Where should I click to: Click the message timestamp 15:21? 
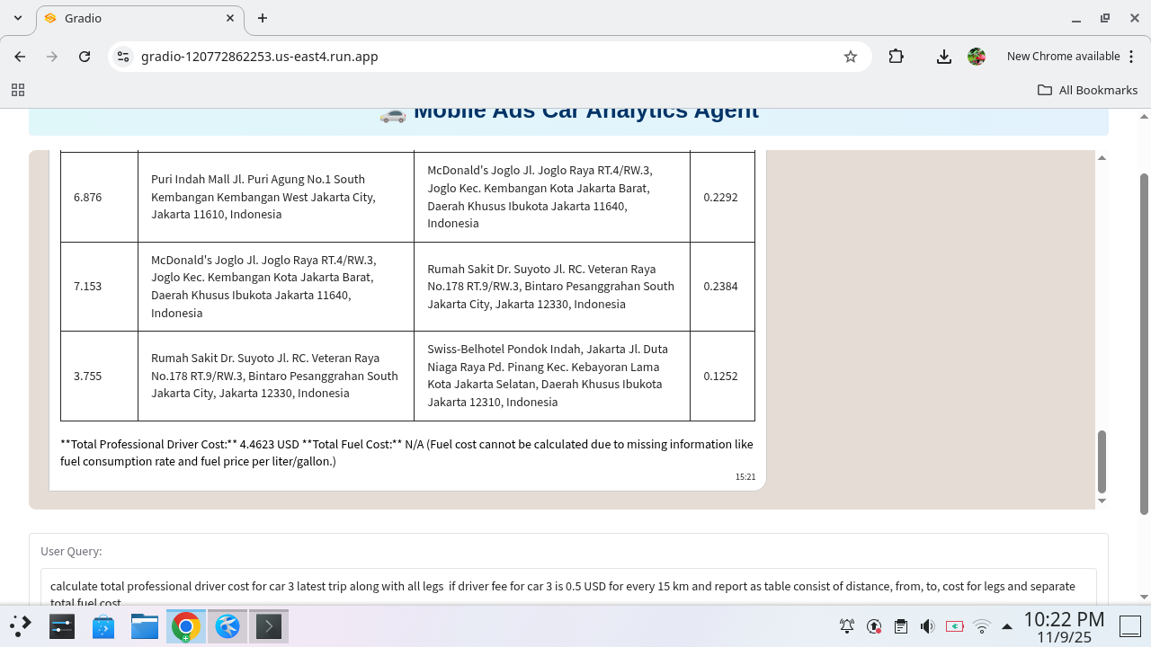click(x=745, y=477)
